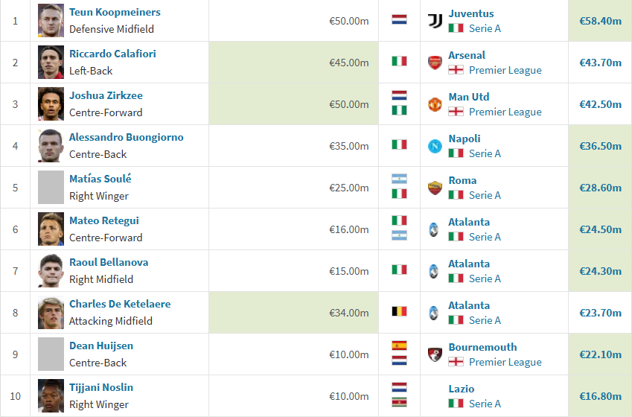Click the Juventus club crest icon
The width and height of the screenshot is (632, 417).
click(435, 21)
